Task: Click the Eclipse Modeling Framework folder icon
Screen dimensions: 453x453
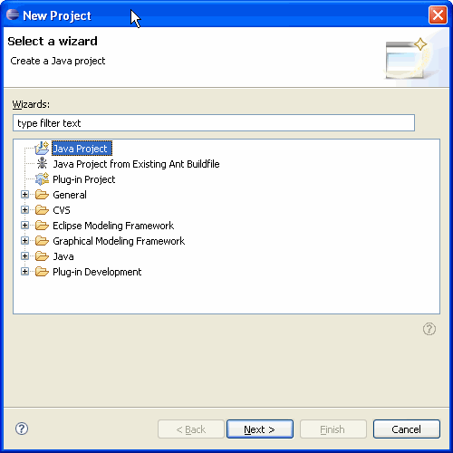Action: click(42, 226)
